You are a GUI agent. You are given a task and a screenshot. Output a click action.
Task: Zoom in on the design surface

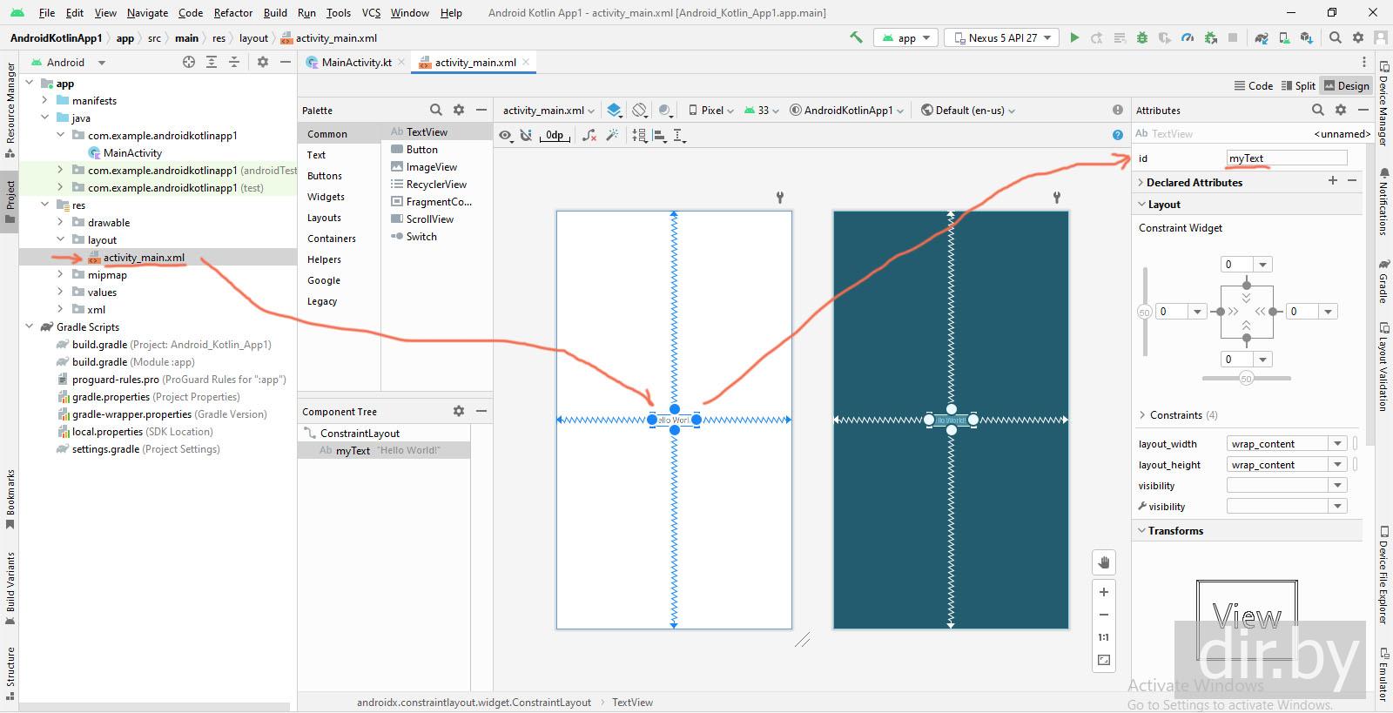[x=1103, y=592]
